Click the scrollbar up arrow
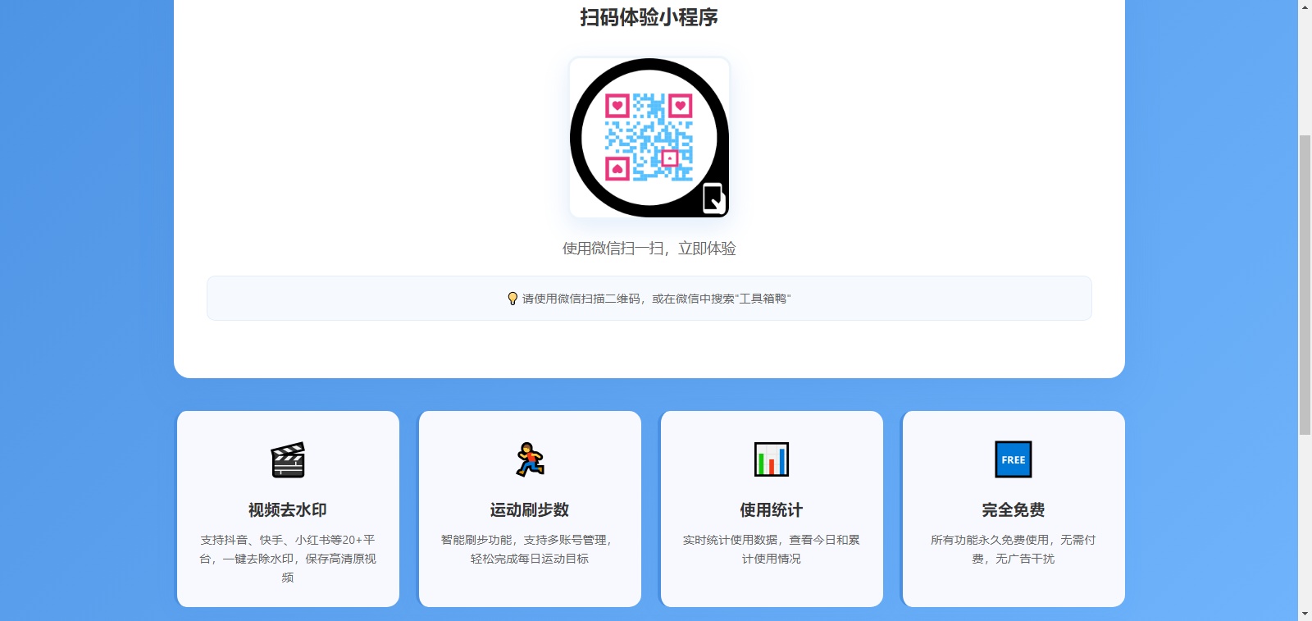 (x=1305, y=7)
